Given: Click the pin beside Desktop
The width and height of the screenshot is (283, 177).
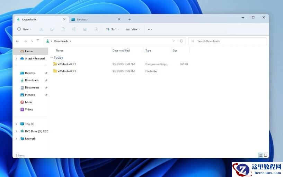Looking at the screenshot, I should 46,73.
